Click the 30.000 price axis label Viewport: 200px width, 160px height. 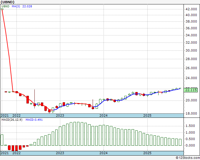(191, 50)
